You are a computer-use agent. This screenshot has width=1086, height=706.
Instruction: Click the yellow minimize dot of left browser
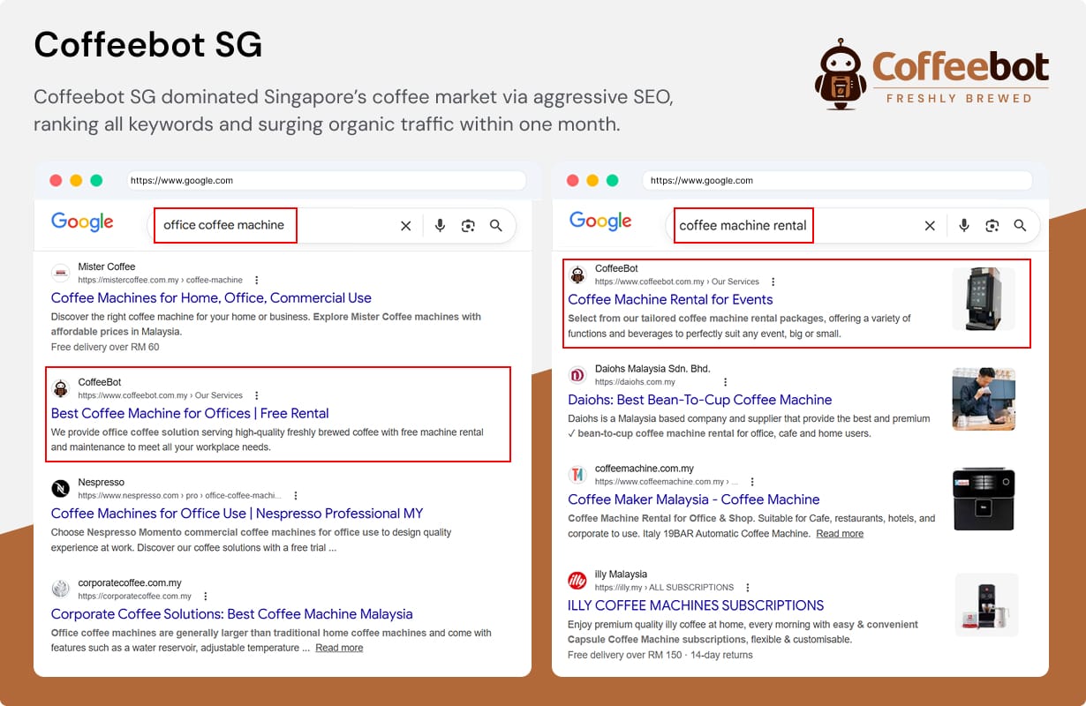coord(76,180)
